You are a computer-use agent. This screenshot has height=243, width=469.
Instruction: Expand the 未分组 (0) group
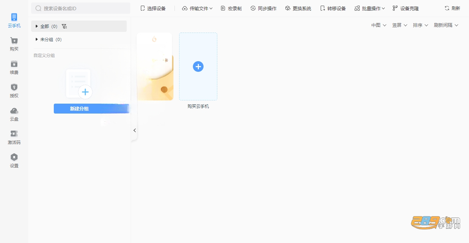(36, 40)
